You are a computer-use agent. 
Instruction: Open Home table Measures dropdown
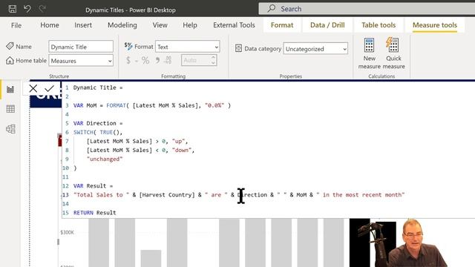click(81, 61)
